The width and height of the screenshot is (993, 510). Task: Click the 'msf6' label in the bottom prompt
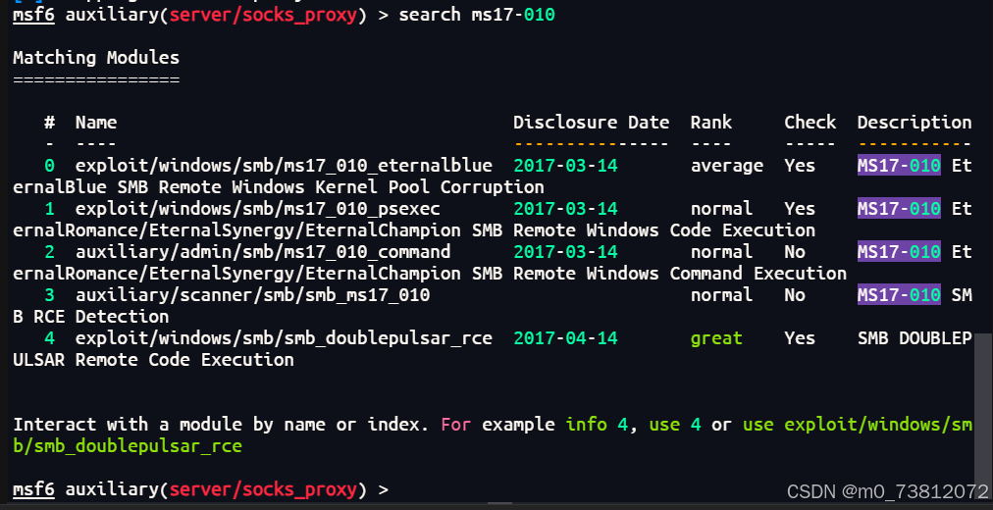tap(33, 489)
